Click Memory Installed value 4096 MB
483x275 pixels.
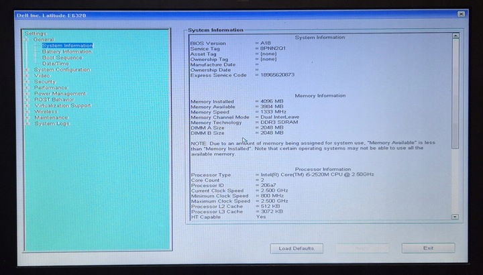272,101
